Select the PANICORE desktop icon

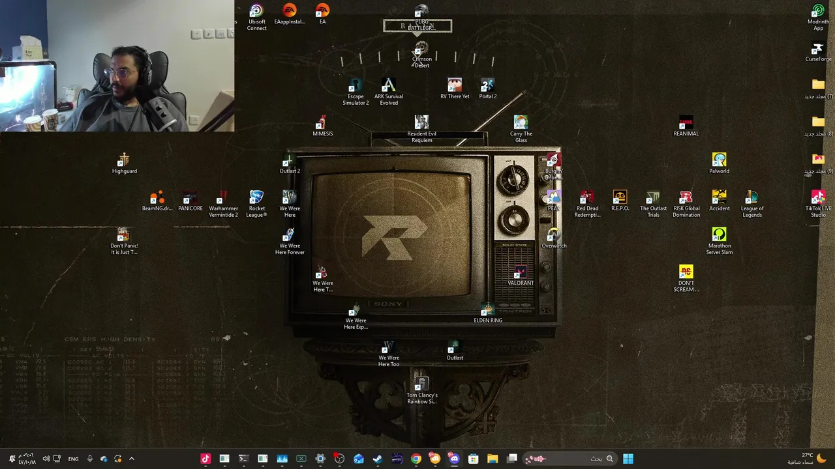click(190, 201)
